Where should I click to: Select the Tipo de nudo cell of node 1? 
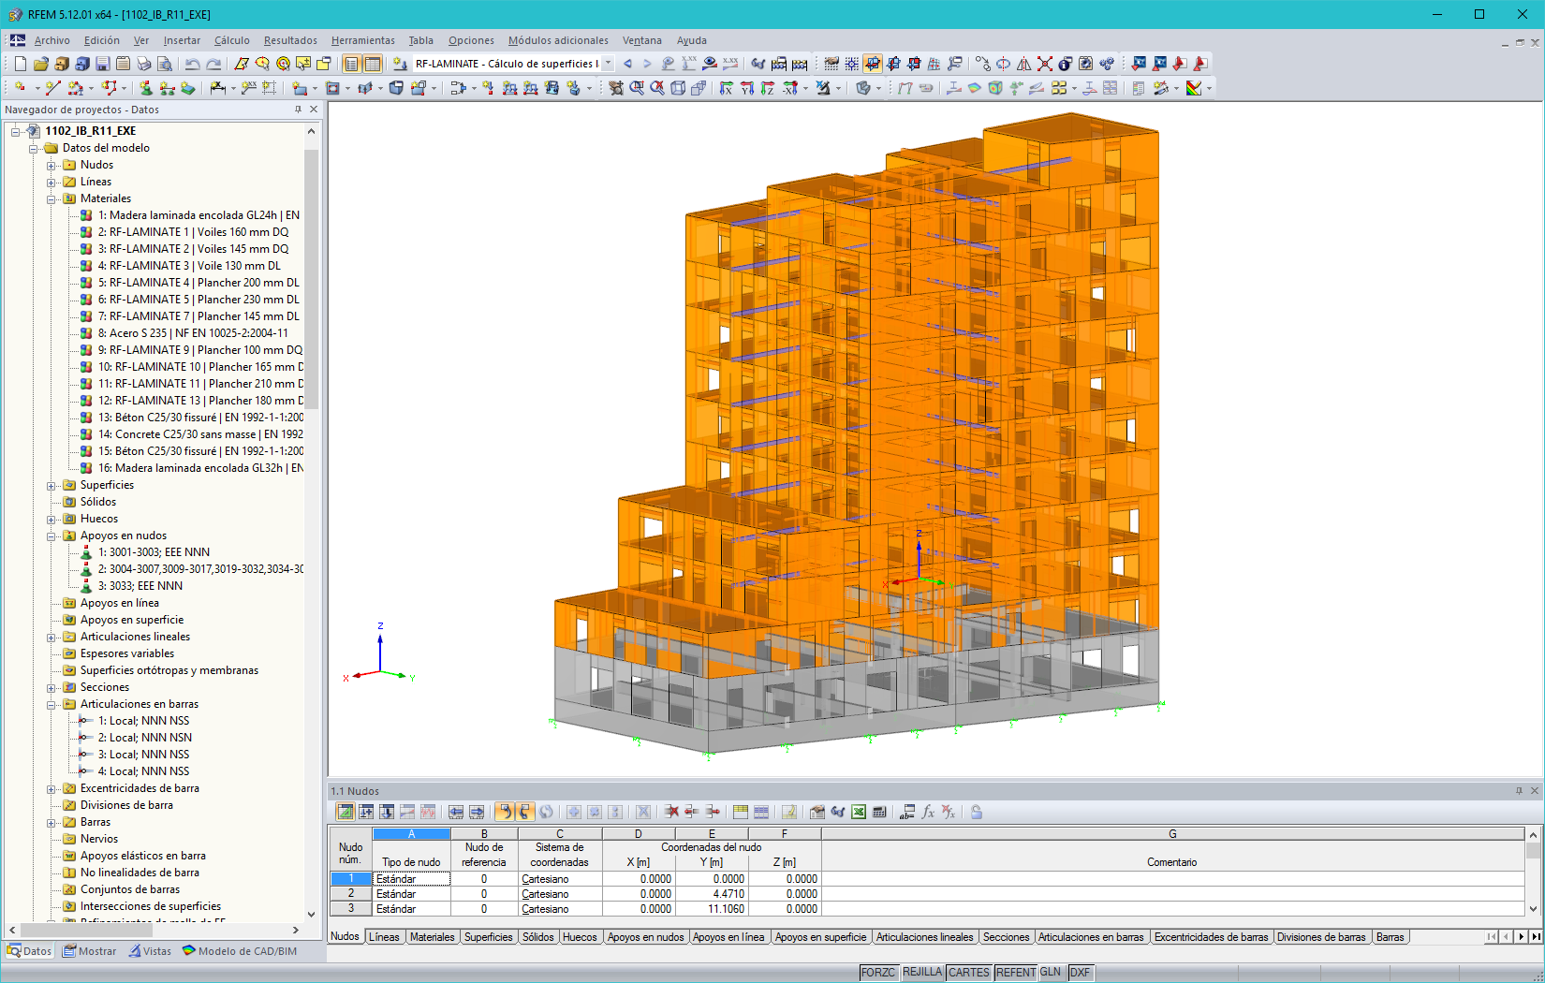tap(410, 878)
